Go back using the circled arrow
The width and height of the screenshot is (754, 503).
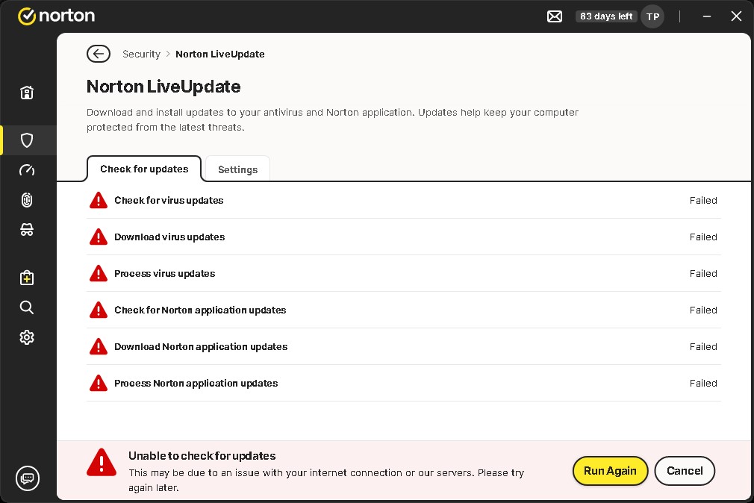pyautogui.click(x=99, y=54)
